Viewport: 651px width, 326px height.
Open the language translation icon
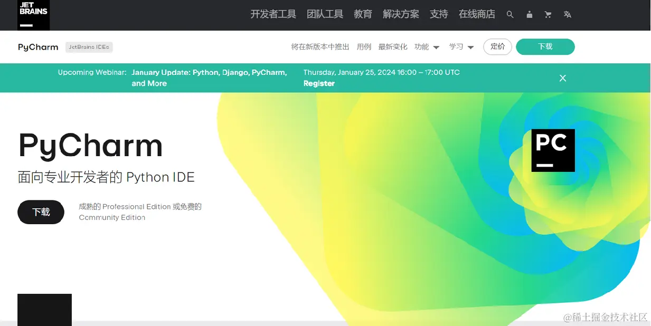(x=568, y=15)
